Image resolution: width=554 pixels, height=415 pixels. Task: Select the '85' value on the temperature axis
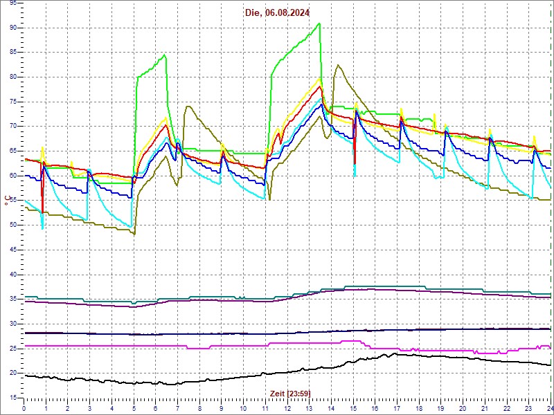pos(13,53)
